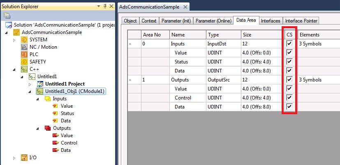Select the Data Area tab

tap(246, 20)
